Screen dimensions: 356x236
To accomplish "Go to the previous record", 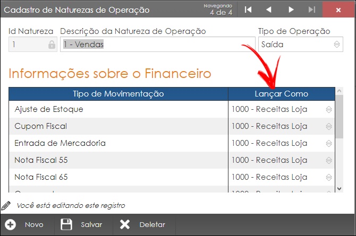I will [x=269, y=10].
